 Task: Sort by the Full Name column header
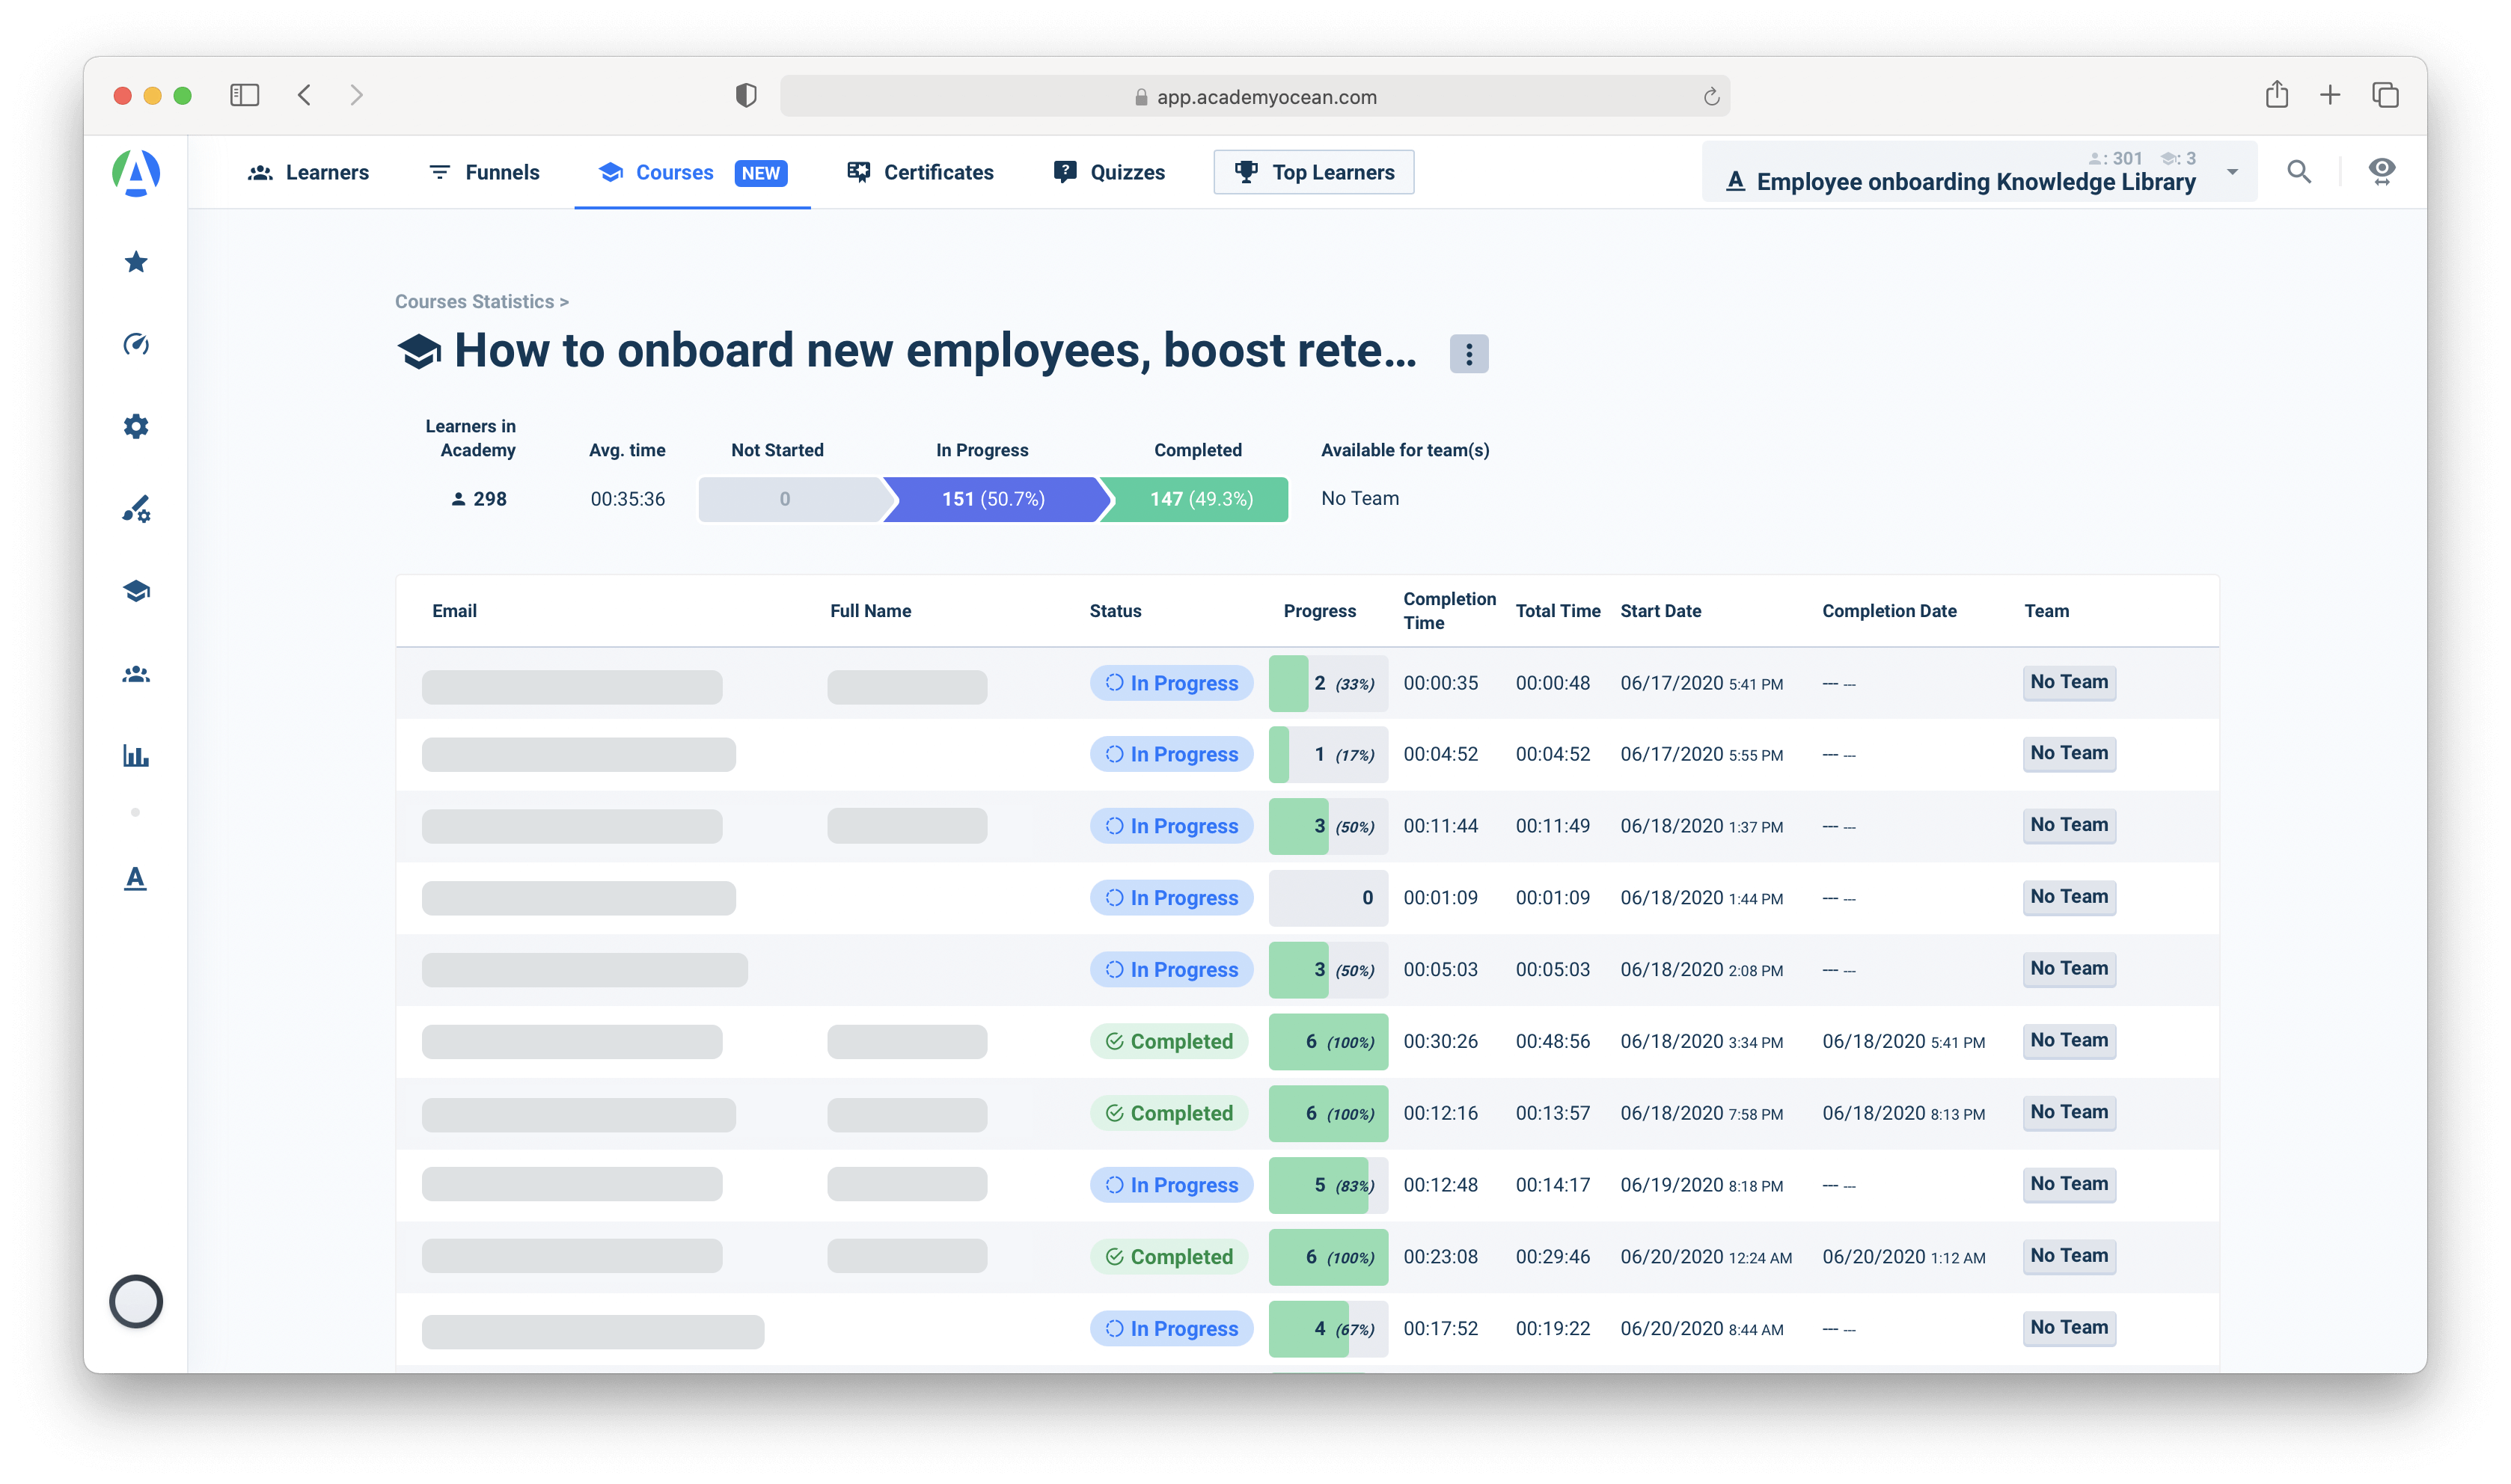coord(870,611)
